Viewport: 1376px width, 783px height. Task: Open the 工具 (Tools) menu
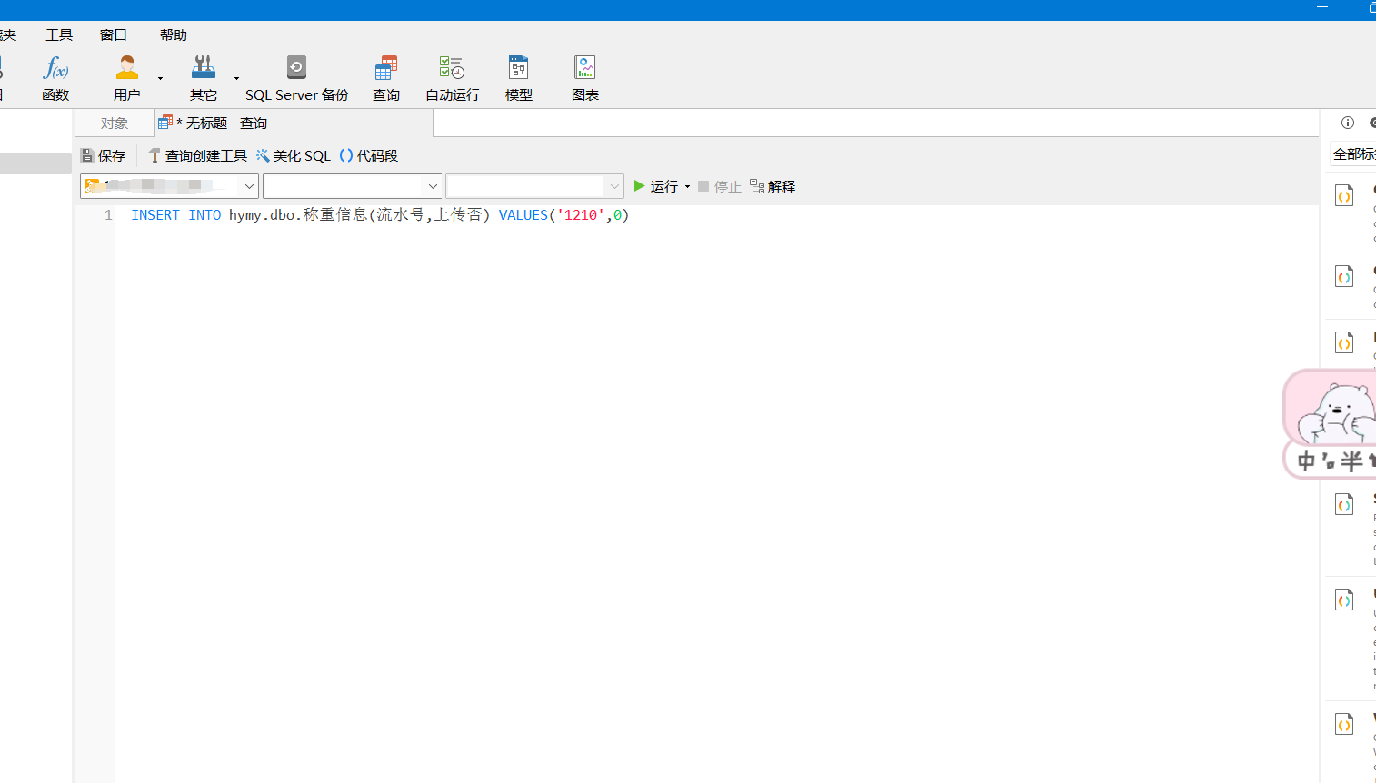click(x=58, y=35)
